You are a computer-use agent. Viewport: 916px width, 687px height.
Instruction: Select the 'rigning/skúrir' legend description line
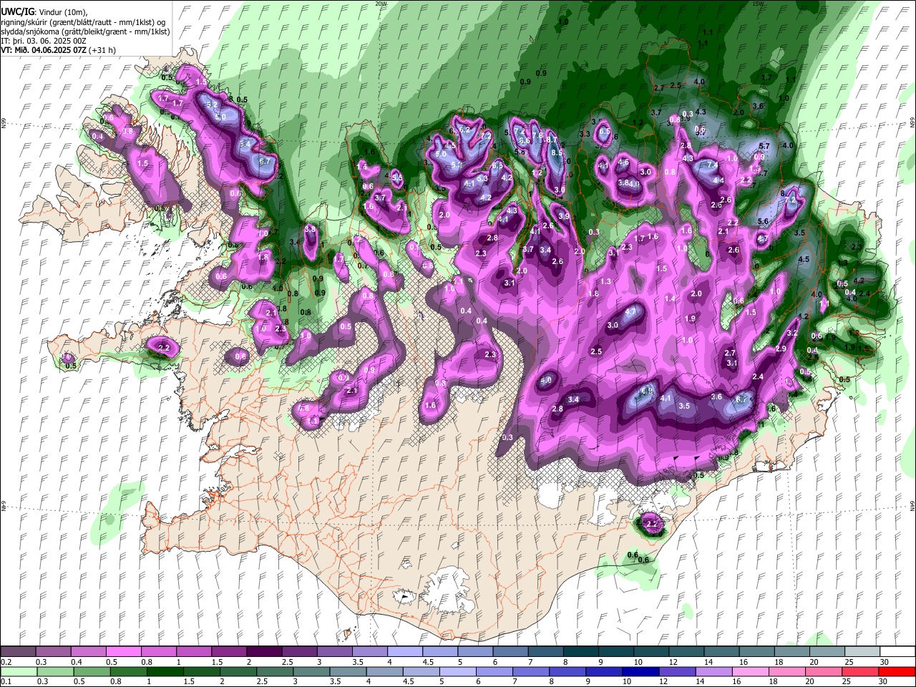pyautogui.click(x=84, y=21)
